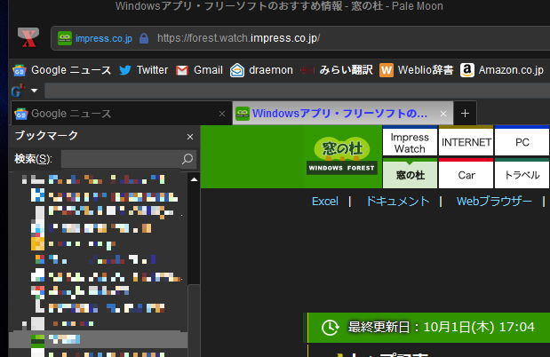The image size is (550, 357).
Task: Click the Amazon logo bookmark icon
Action: 467,70
